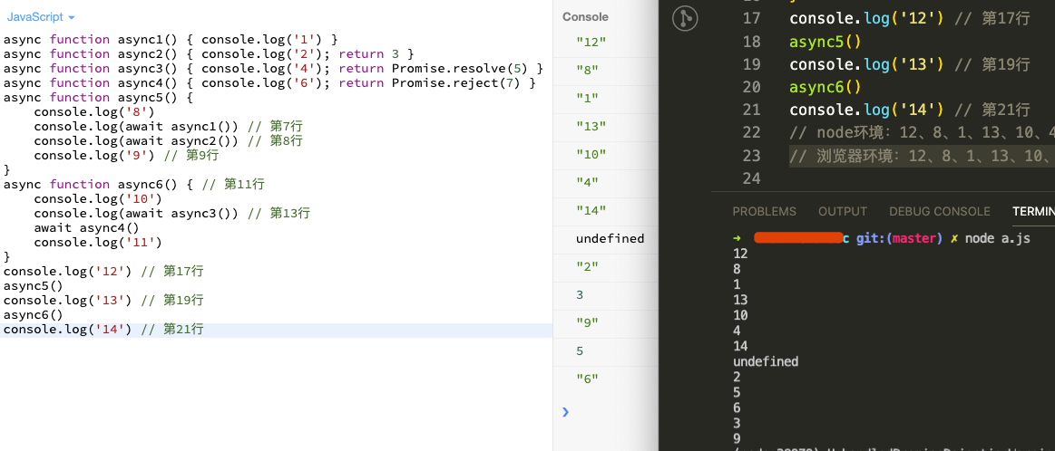Select the TERMINAL tab
Image resolution: width=1055 pixels, height=451 pixels.
click(1034, 211)
